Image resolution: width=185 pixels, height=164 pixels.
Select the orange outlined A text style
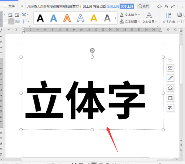click(67, 18)
